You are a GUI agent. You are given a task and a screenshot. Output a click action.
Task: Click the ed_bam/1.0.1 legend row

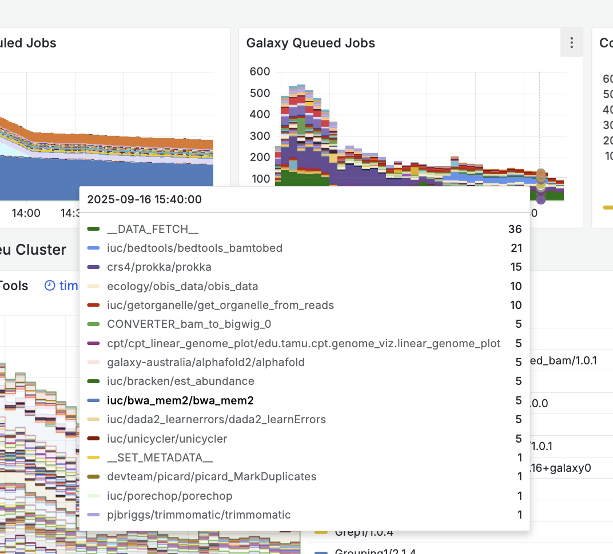(x=563, y=360)
